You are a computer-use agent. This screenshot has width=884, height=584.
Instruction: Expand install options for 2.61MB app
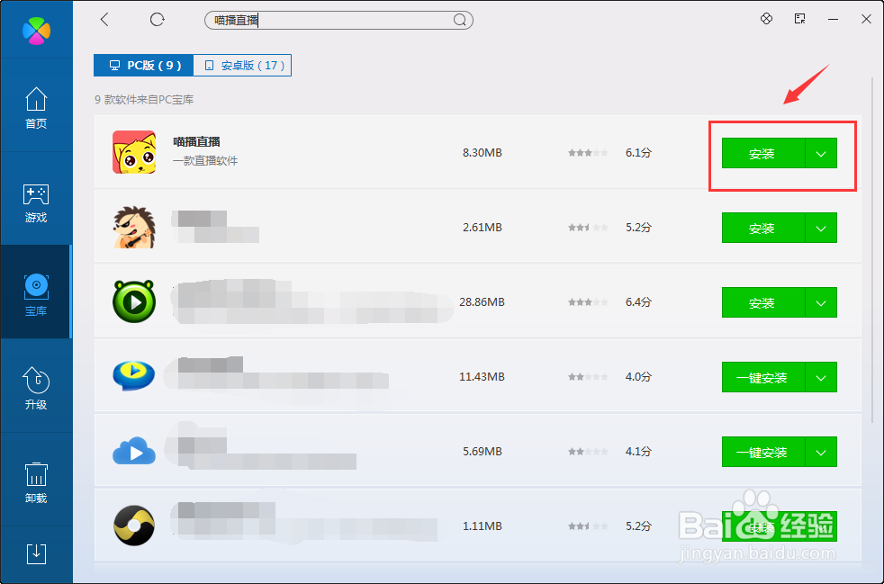tap(821, 228)
